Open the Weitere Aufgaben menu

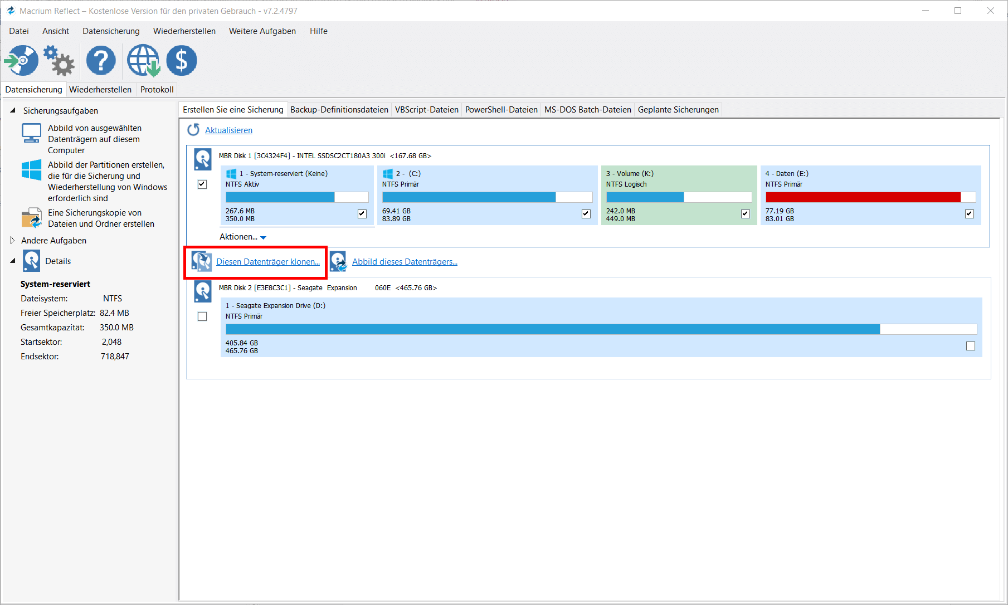(262, 31)
